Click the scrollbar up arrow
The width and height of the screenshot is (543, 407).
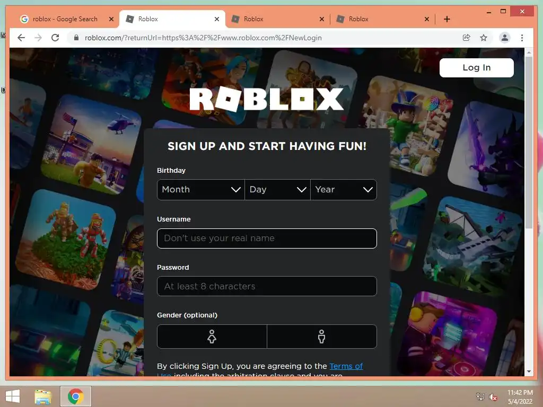[x=529, y=52]
